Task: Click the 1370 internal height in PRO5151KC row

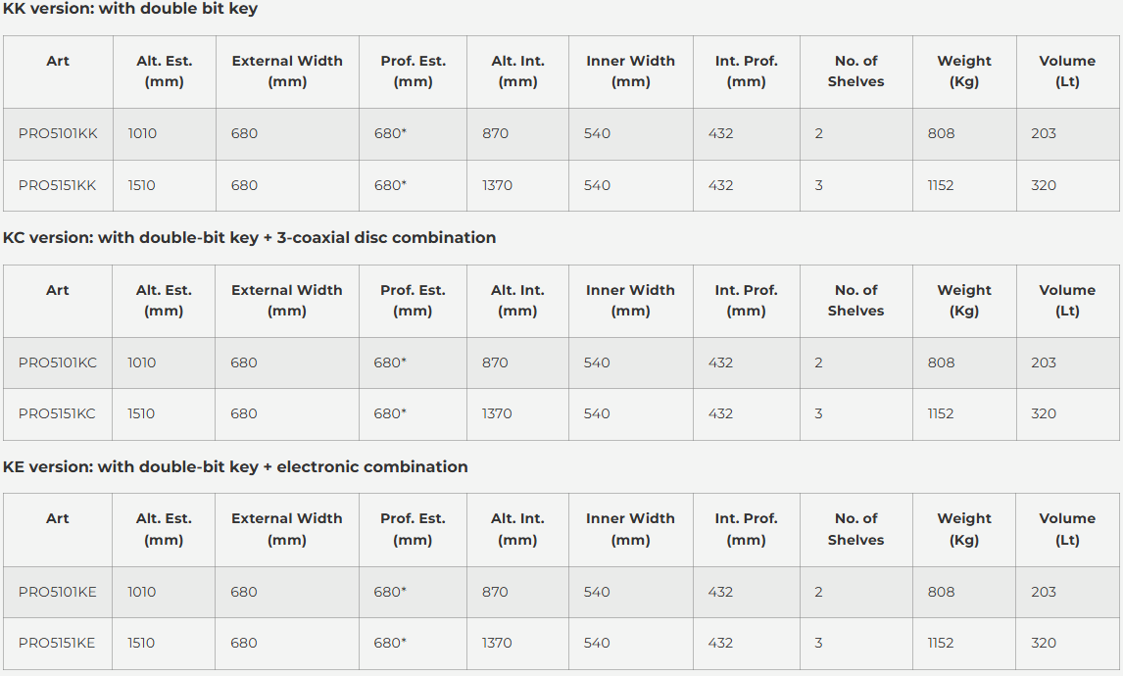Action: pyautogui.click(x=497, y=413)
